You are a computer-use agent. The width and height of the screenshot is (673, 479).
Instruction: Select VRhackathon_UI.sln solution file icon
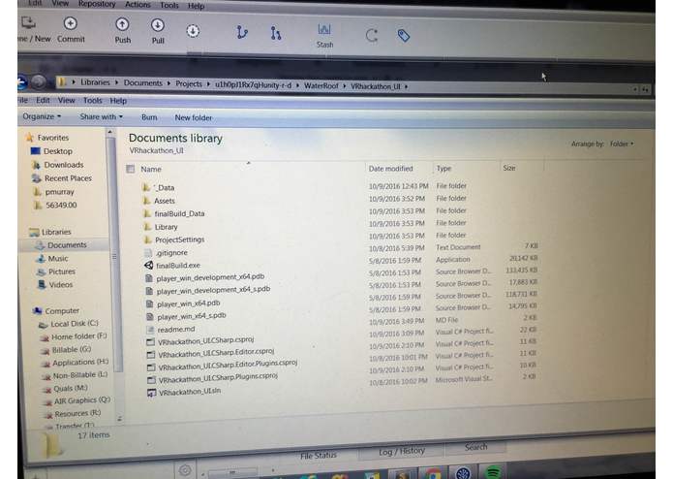(151, 393)
